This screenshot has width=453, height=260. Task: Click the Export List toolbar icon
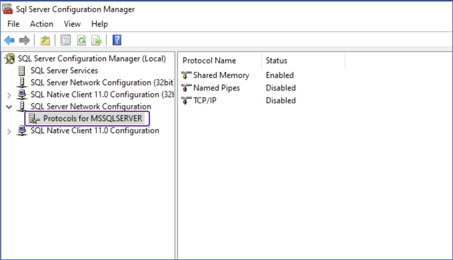click(x=96, y=40)
